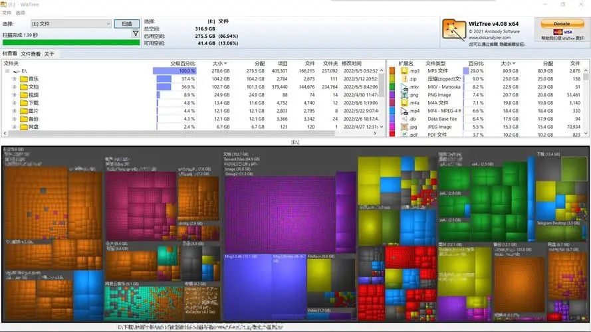Click the .jpg file type icon
Screen dimensions: 591x332
404,127
